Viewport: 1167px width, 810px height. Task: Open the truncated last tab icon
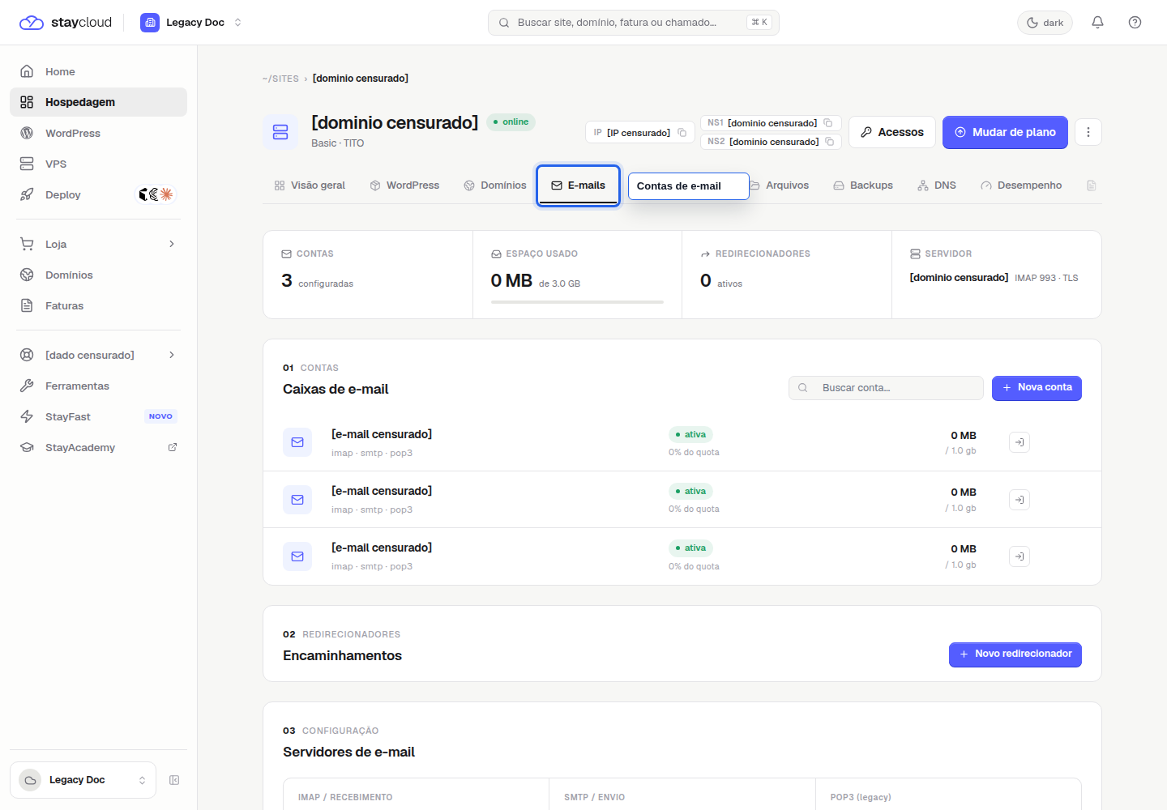pos(1092,185)
